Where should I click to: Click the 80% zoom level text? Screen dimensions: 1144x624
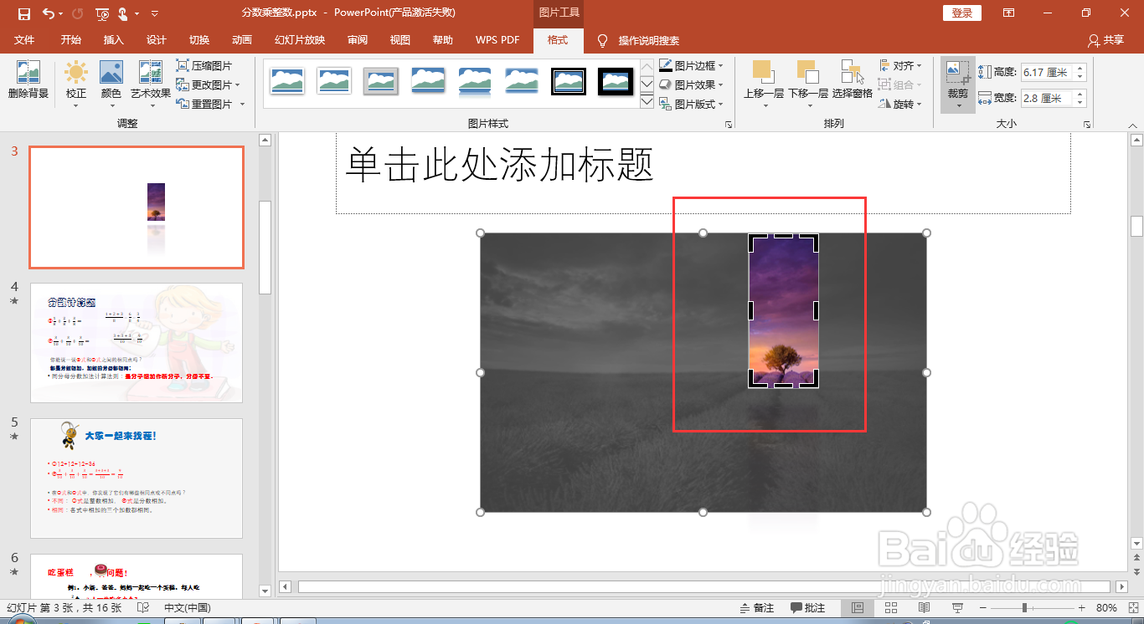(x=1106, y=608)
